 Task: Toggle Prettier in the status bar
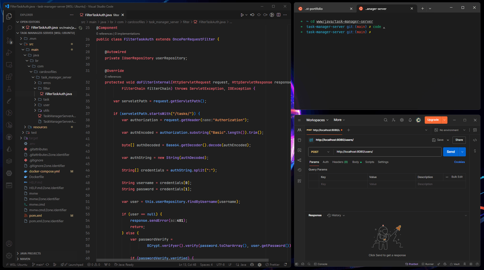[272, 264]
